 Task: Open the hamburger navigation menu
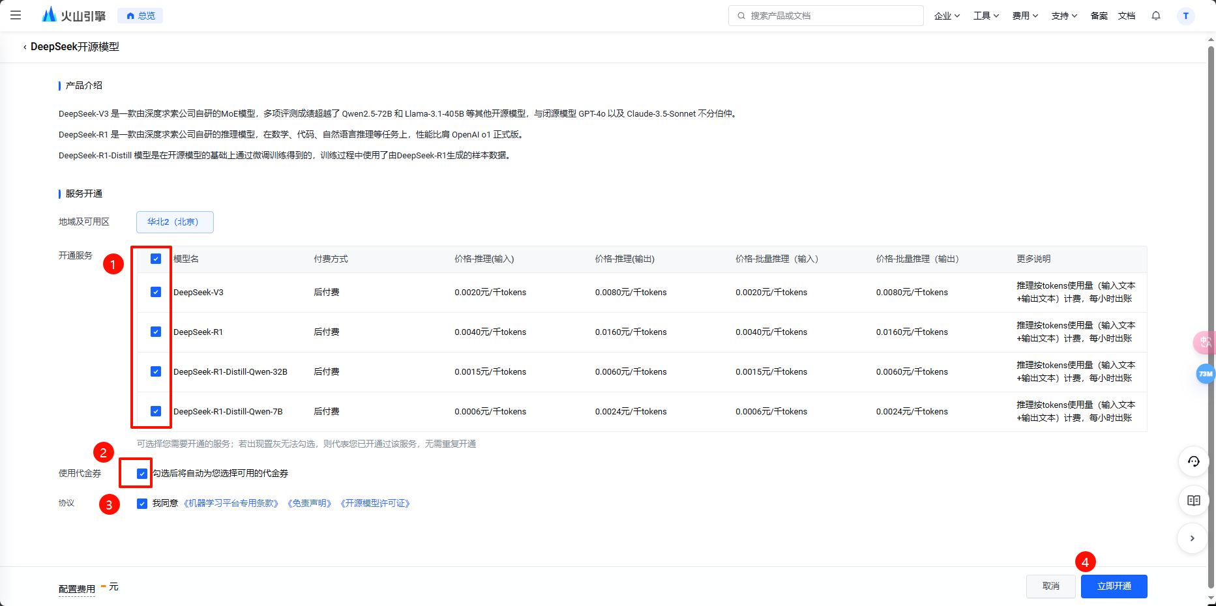[16, 15]
